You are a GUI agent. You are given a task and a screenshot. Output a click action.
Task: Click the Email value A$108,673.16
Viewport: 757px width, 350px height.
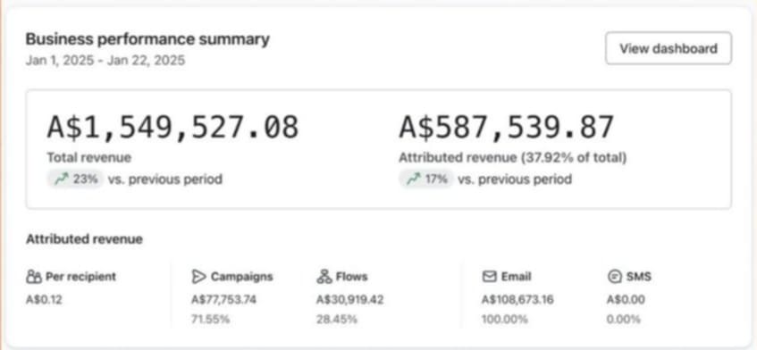517,300
